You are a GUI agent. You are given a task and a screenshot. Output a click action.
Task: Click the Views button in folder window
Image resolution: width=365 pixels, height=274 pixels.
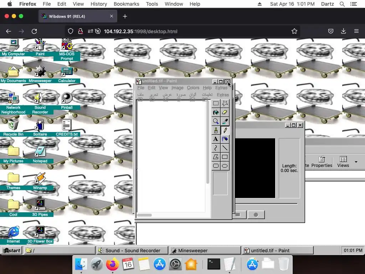point(343,162)
